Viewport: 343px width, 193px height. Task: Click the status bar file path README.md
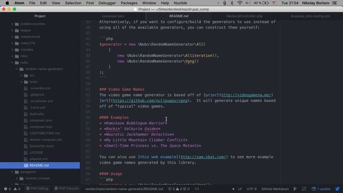(124, 189)
